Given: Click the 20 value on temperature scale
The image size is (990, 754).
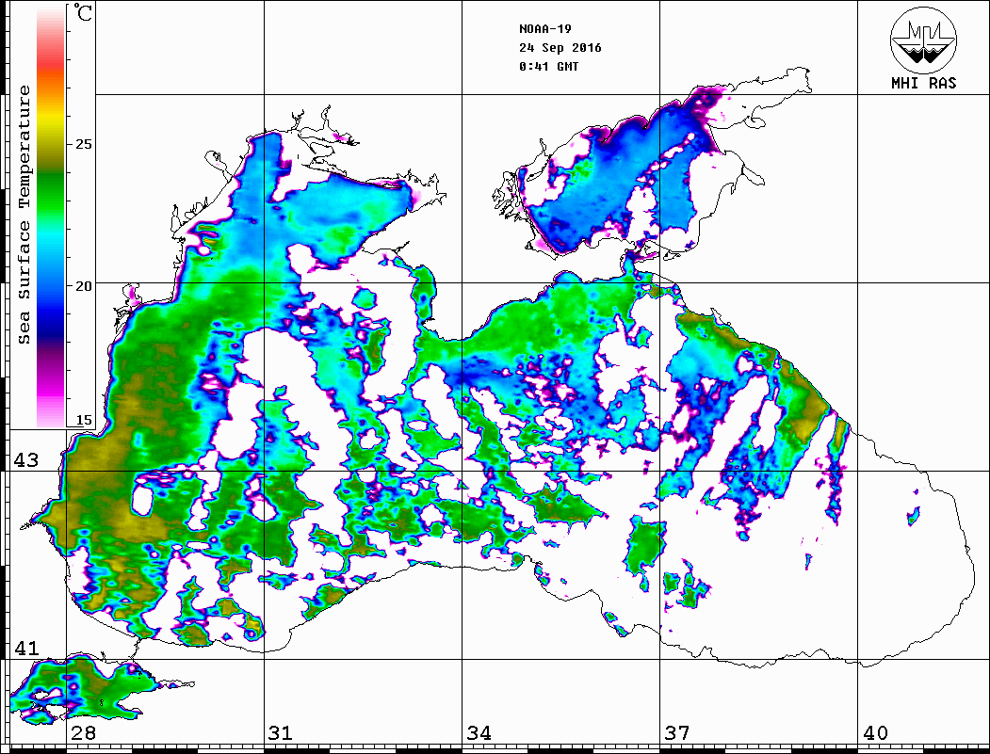Looking at the screenshot, I should 83,286.
